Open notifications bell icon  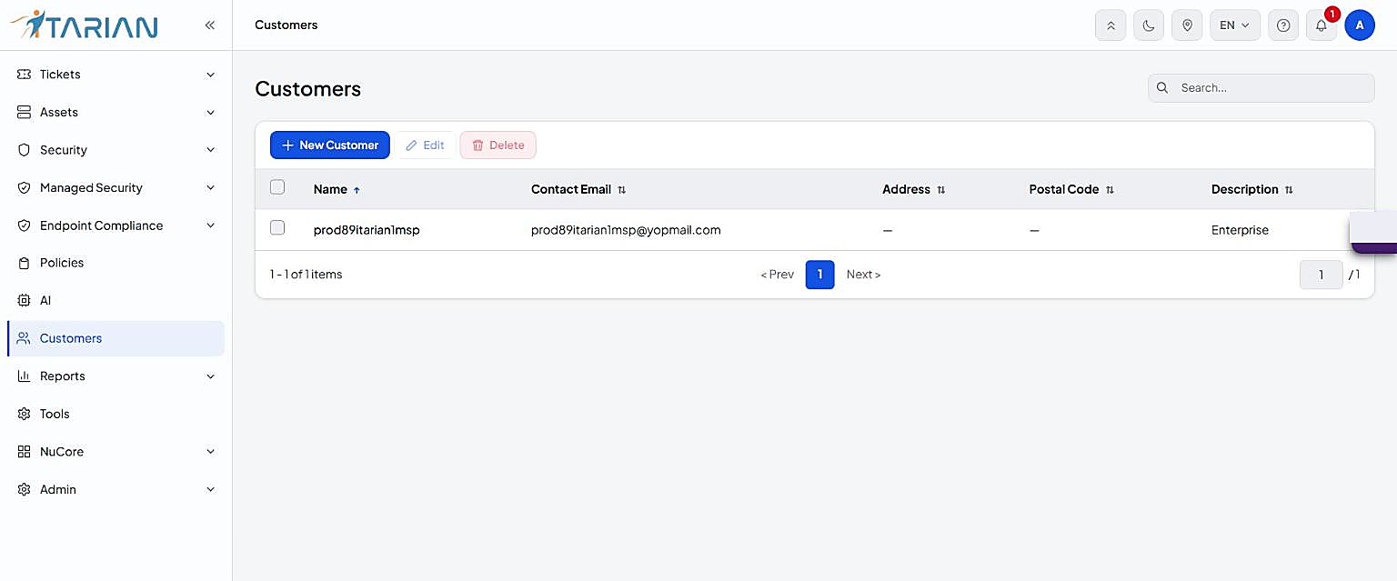(1322, 25)
